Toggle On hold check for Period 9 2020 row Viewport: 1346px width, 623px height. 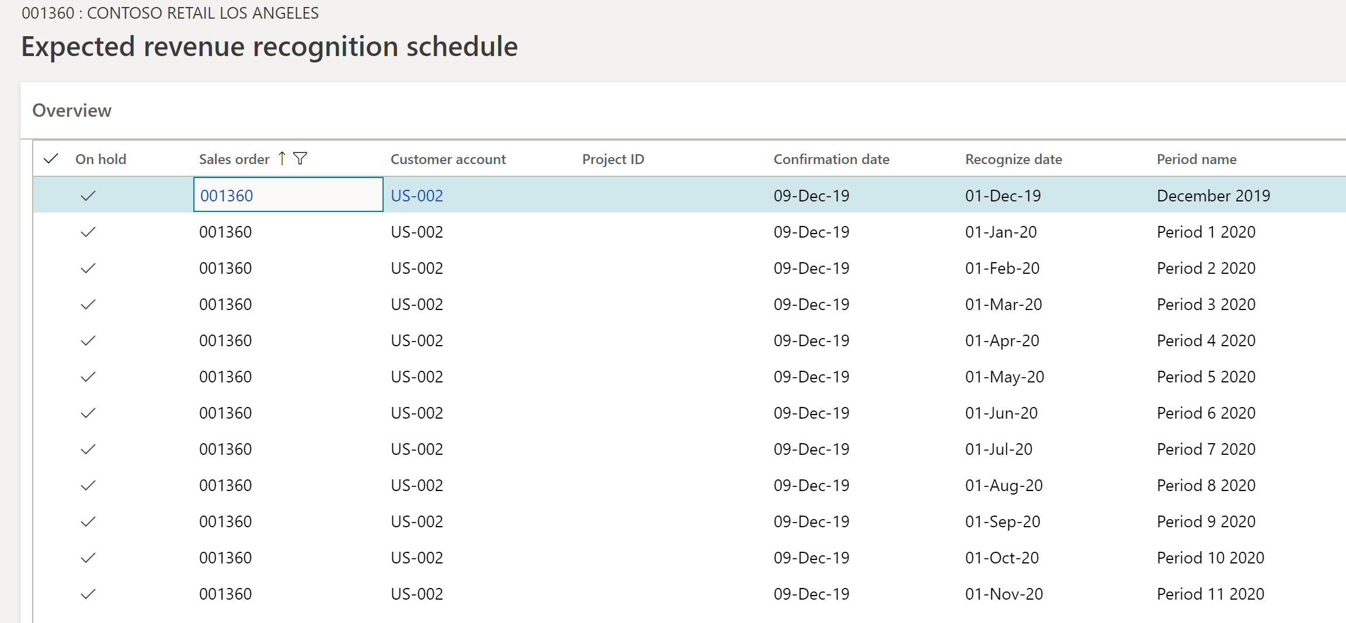point(88,521)
